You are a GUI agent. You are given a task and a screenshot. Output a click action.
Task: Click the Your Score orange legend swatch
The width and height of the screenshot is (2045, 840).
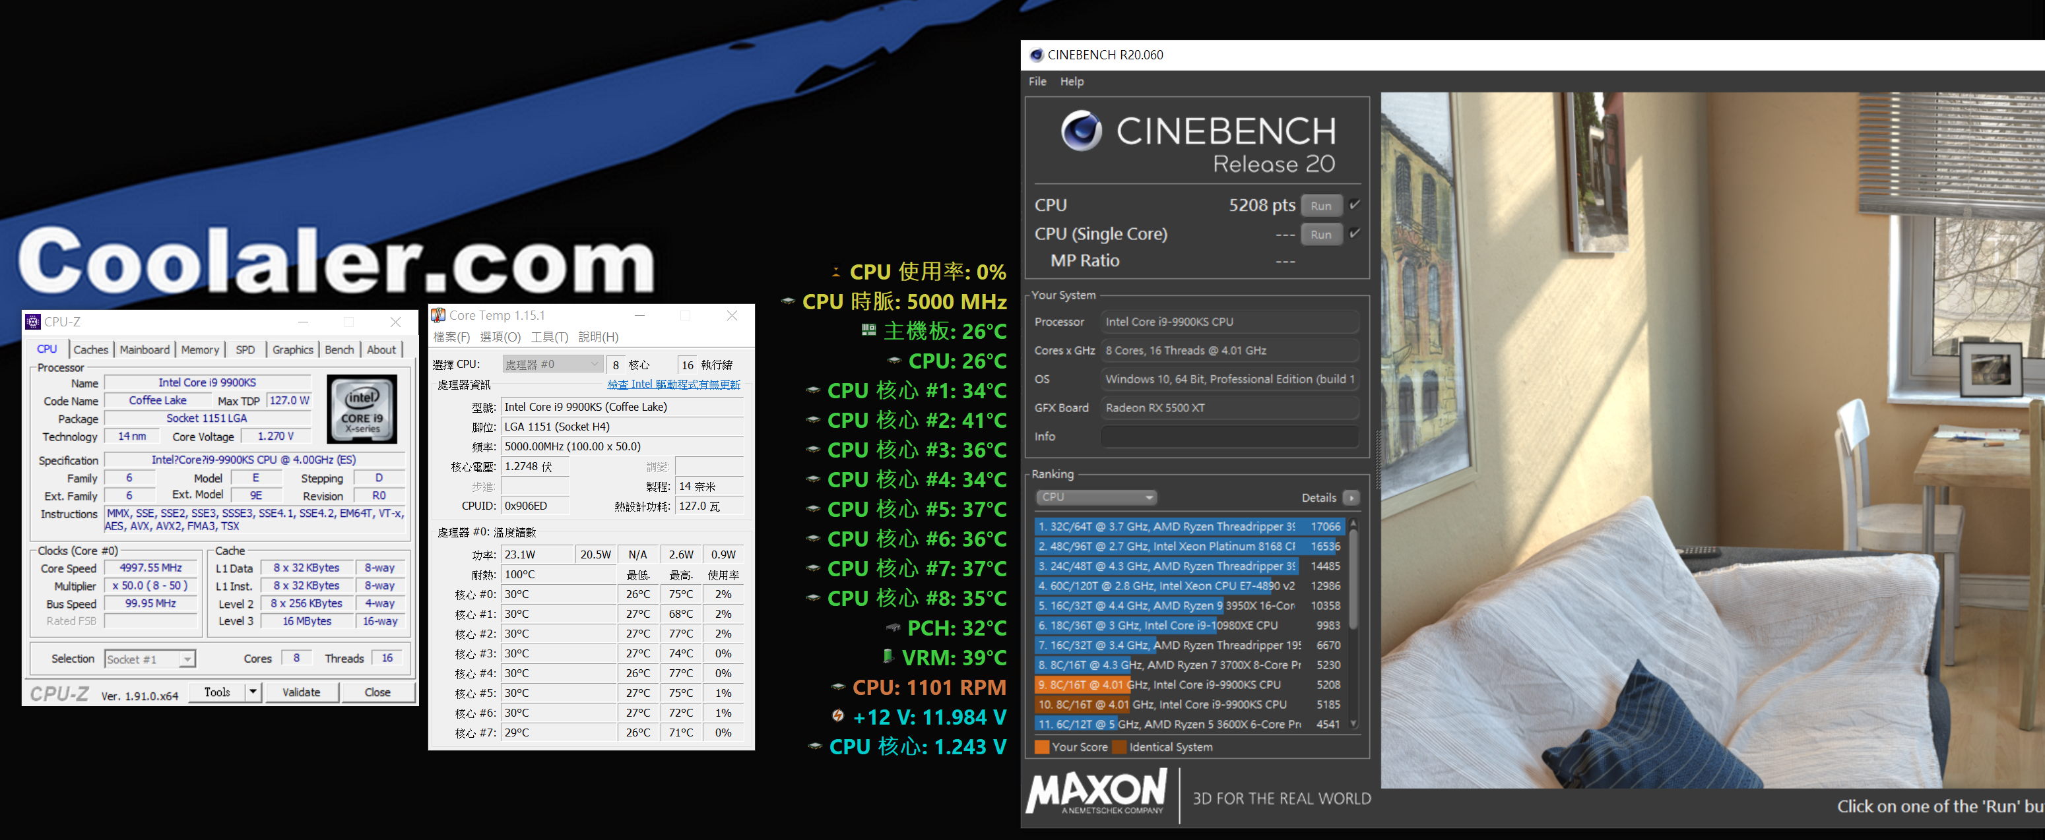(x=1041, y=746)
